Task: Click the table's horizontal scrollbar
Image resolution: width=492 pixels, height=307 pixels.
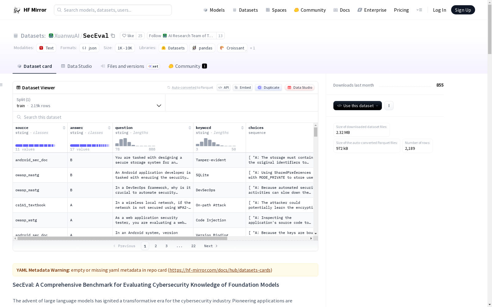Action: coord(122,239)
